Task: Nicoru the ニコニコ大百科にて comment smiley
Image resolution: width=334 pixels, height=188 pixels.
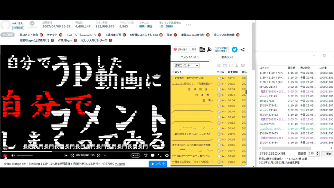Action: 219,84
